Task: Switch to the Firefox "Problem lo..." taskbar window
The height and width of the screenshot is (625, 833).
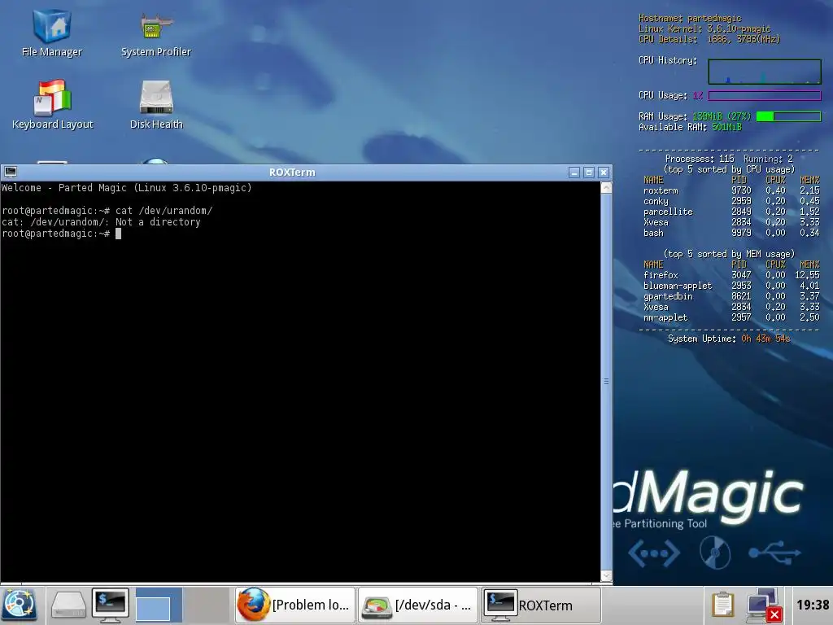Action: pos(294,605)
